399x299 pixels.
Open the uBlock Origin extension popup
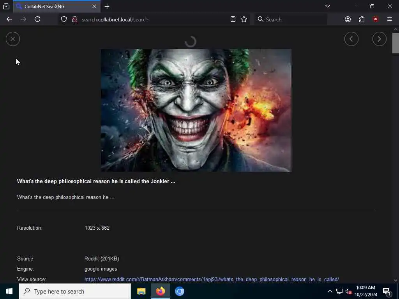pyautogui.click(x=376, y=19)
